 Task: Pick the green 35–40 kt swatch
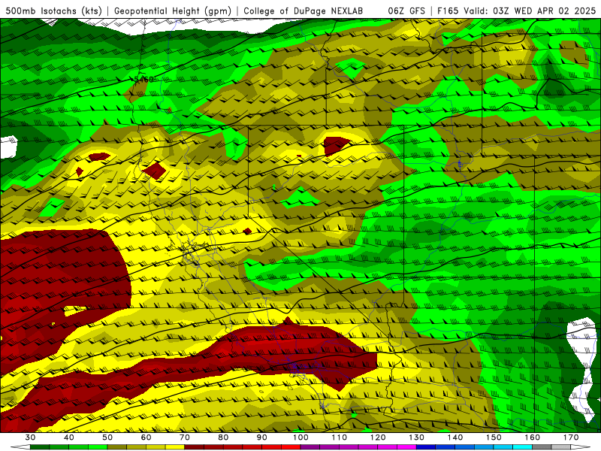(x=59, y=447)
